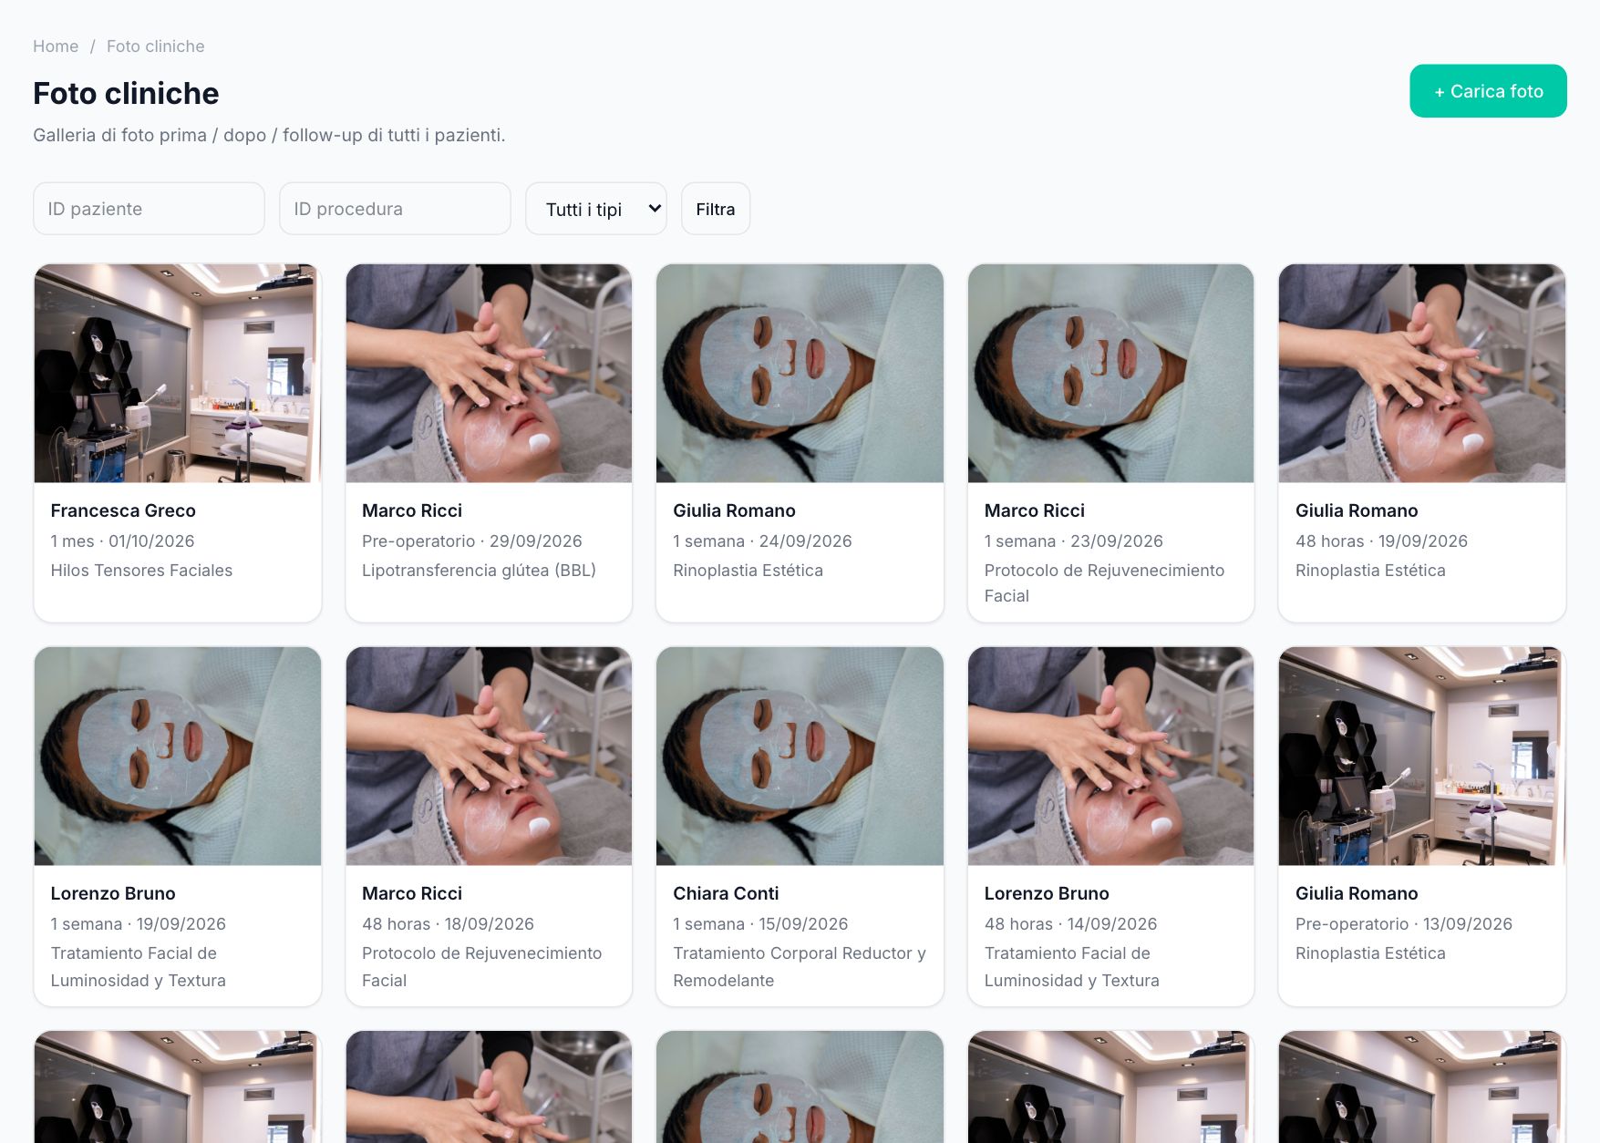Open Chiara Conti's 15/09/2026 photo thumbnail
Screen dimensions: 1600x1143
800,757
